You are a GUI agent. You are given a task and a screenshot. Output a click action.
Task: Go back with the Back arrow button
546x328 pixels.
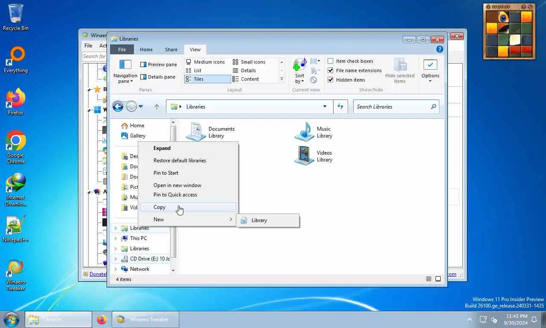pyautogui.click(x=118, y=106)
